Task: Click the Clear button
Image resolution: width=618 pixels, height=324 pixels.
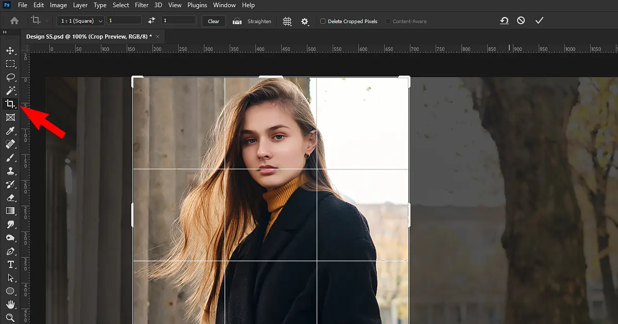Action: [x=213, y=21]
